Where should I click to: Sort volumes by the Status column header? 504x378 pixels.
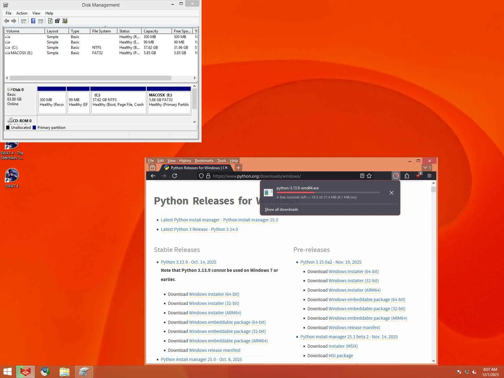pos(129,31)
